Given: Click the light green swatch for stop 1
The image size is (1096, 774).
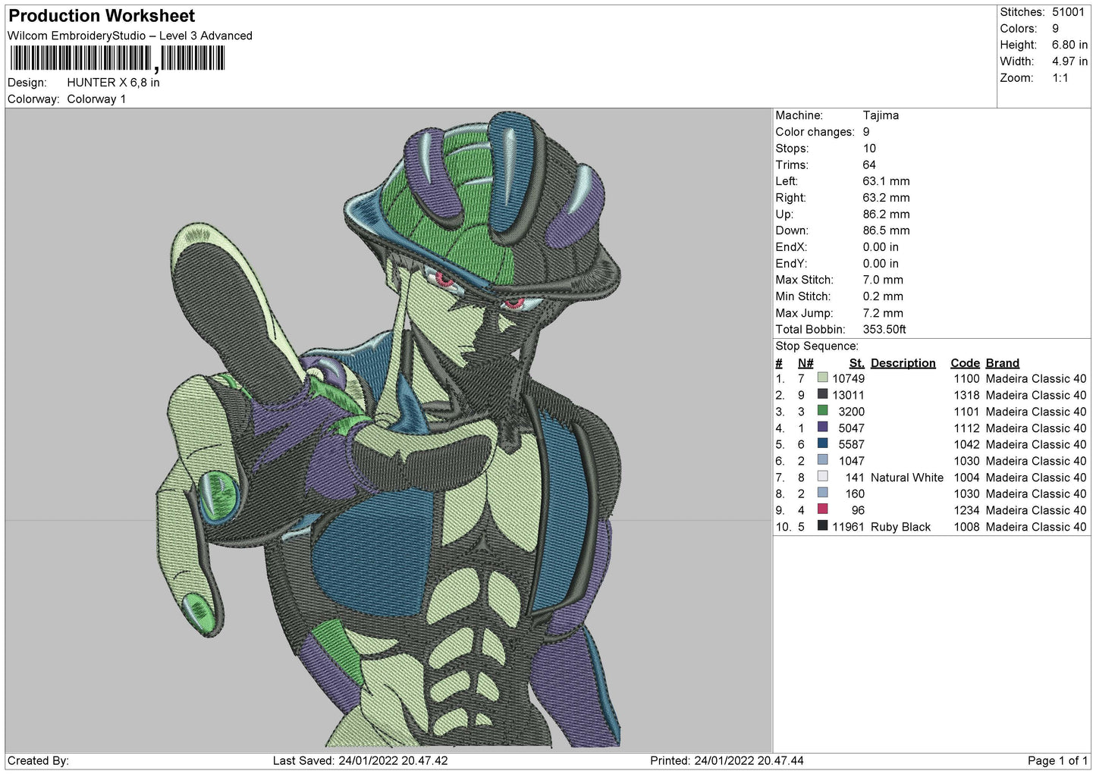Looking at the screenshot, I should [822, 378].
